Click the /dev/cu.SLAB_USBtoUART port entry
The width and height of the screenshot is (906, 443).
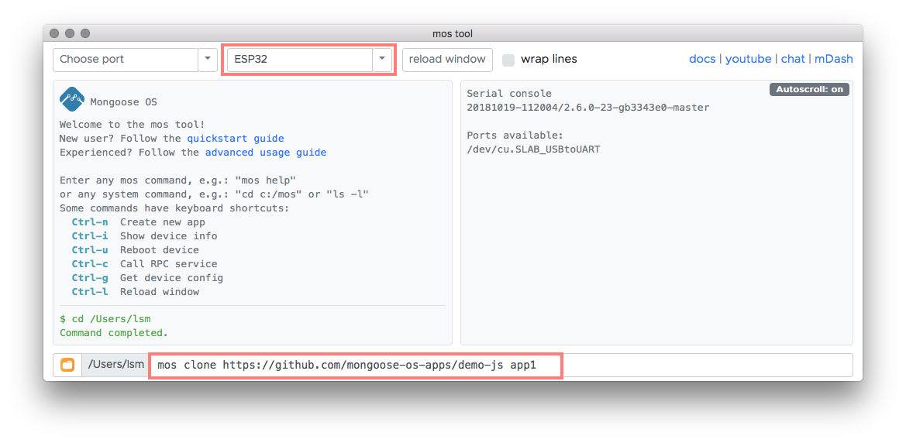[533, 149]
